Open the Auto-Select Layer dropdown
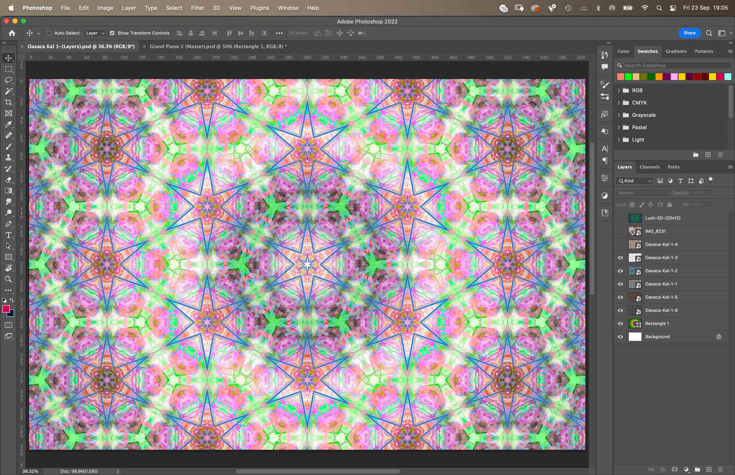Image resolution: width=735 pixels, height=475 pixels. pyautogui.click(x=94, y=33)
